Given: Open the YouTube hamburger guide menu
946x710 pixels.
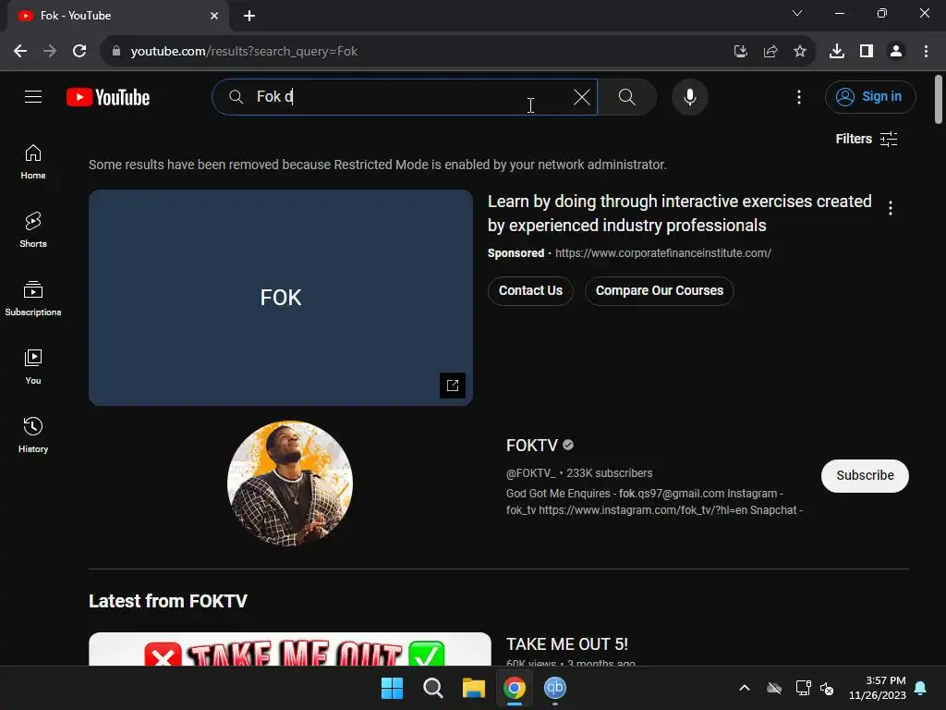Looking at the screenshot, I should pos(33,96).
